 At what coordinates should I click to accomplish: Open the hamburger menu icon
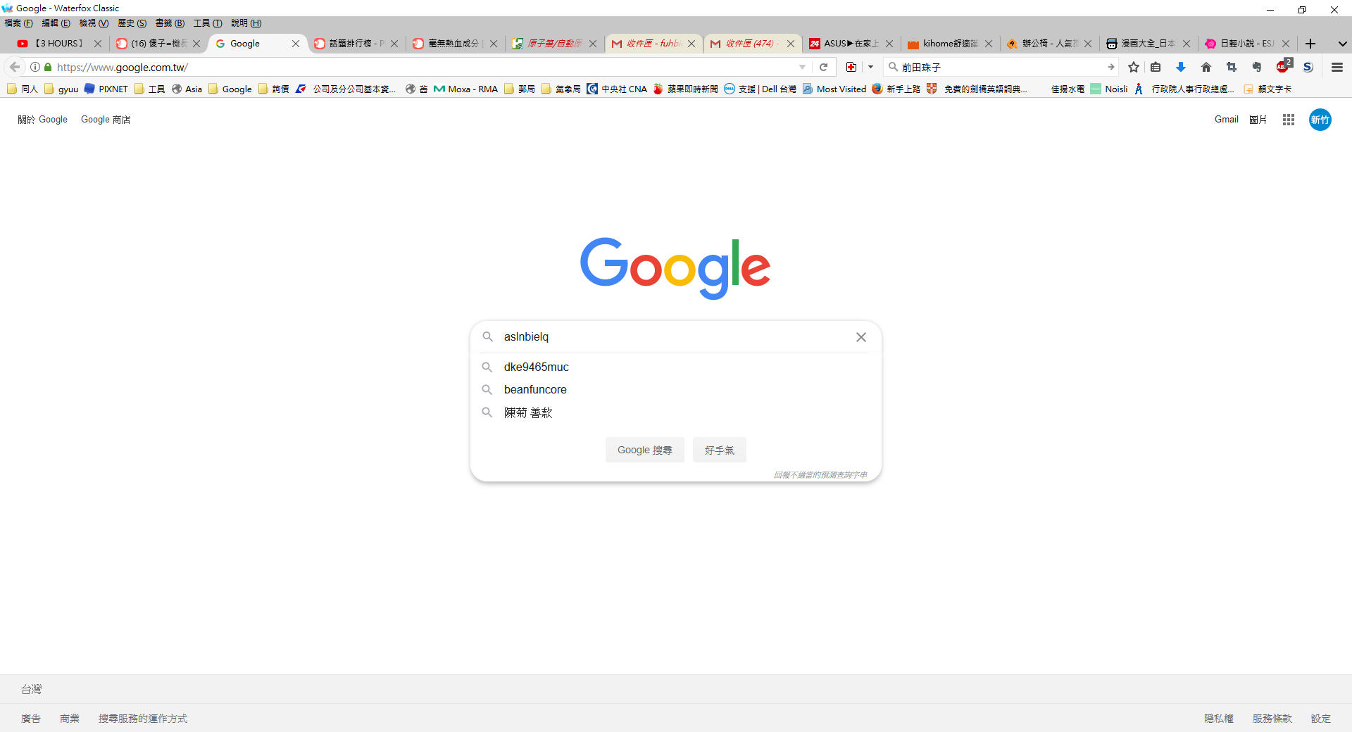[1337, 67]
